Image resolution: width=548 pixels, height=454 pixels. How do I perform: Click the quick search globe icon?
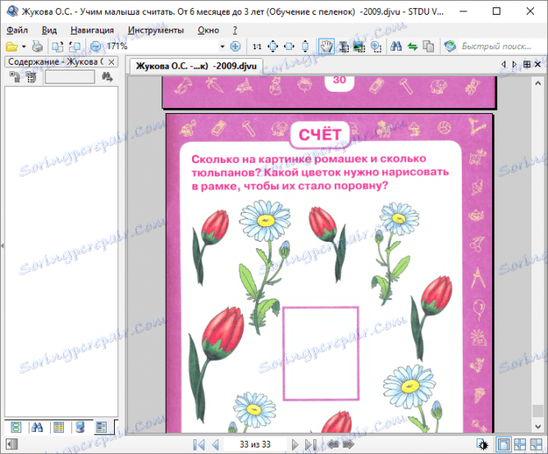tap(450, 47)
